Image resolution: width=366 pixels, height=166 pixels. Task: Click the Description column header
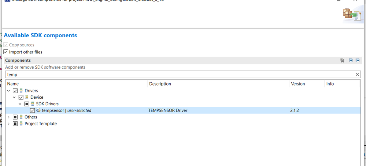pyautogui.click(x=218, y=84)
